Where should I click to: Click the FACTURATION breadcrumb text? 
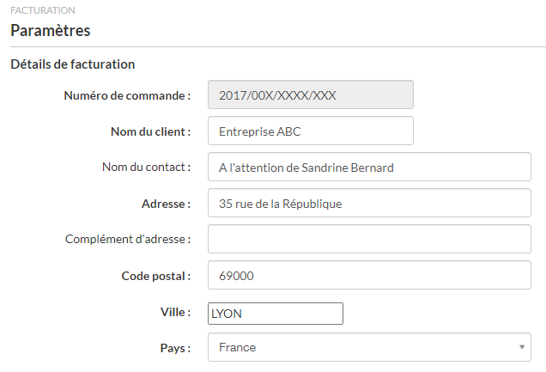42,10
